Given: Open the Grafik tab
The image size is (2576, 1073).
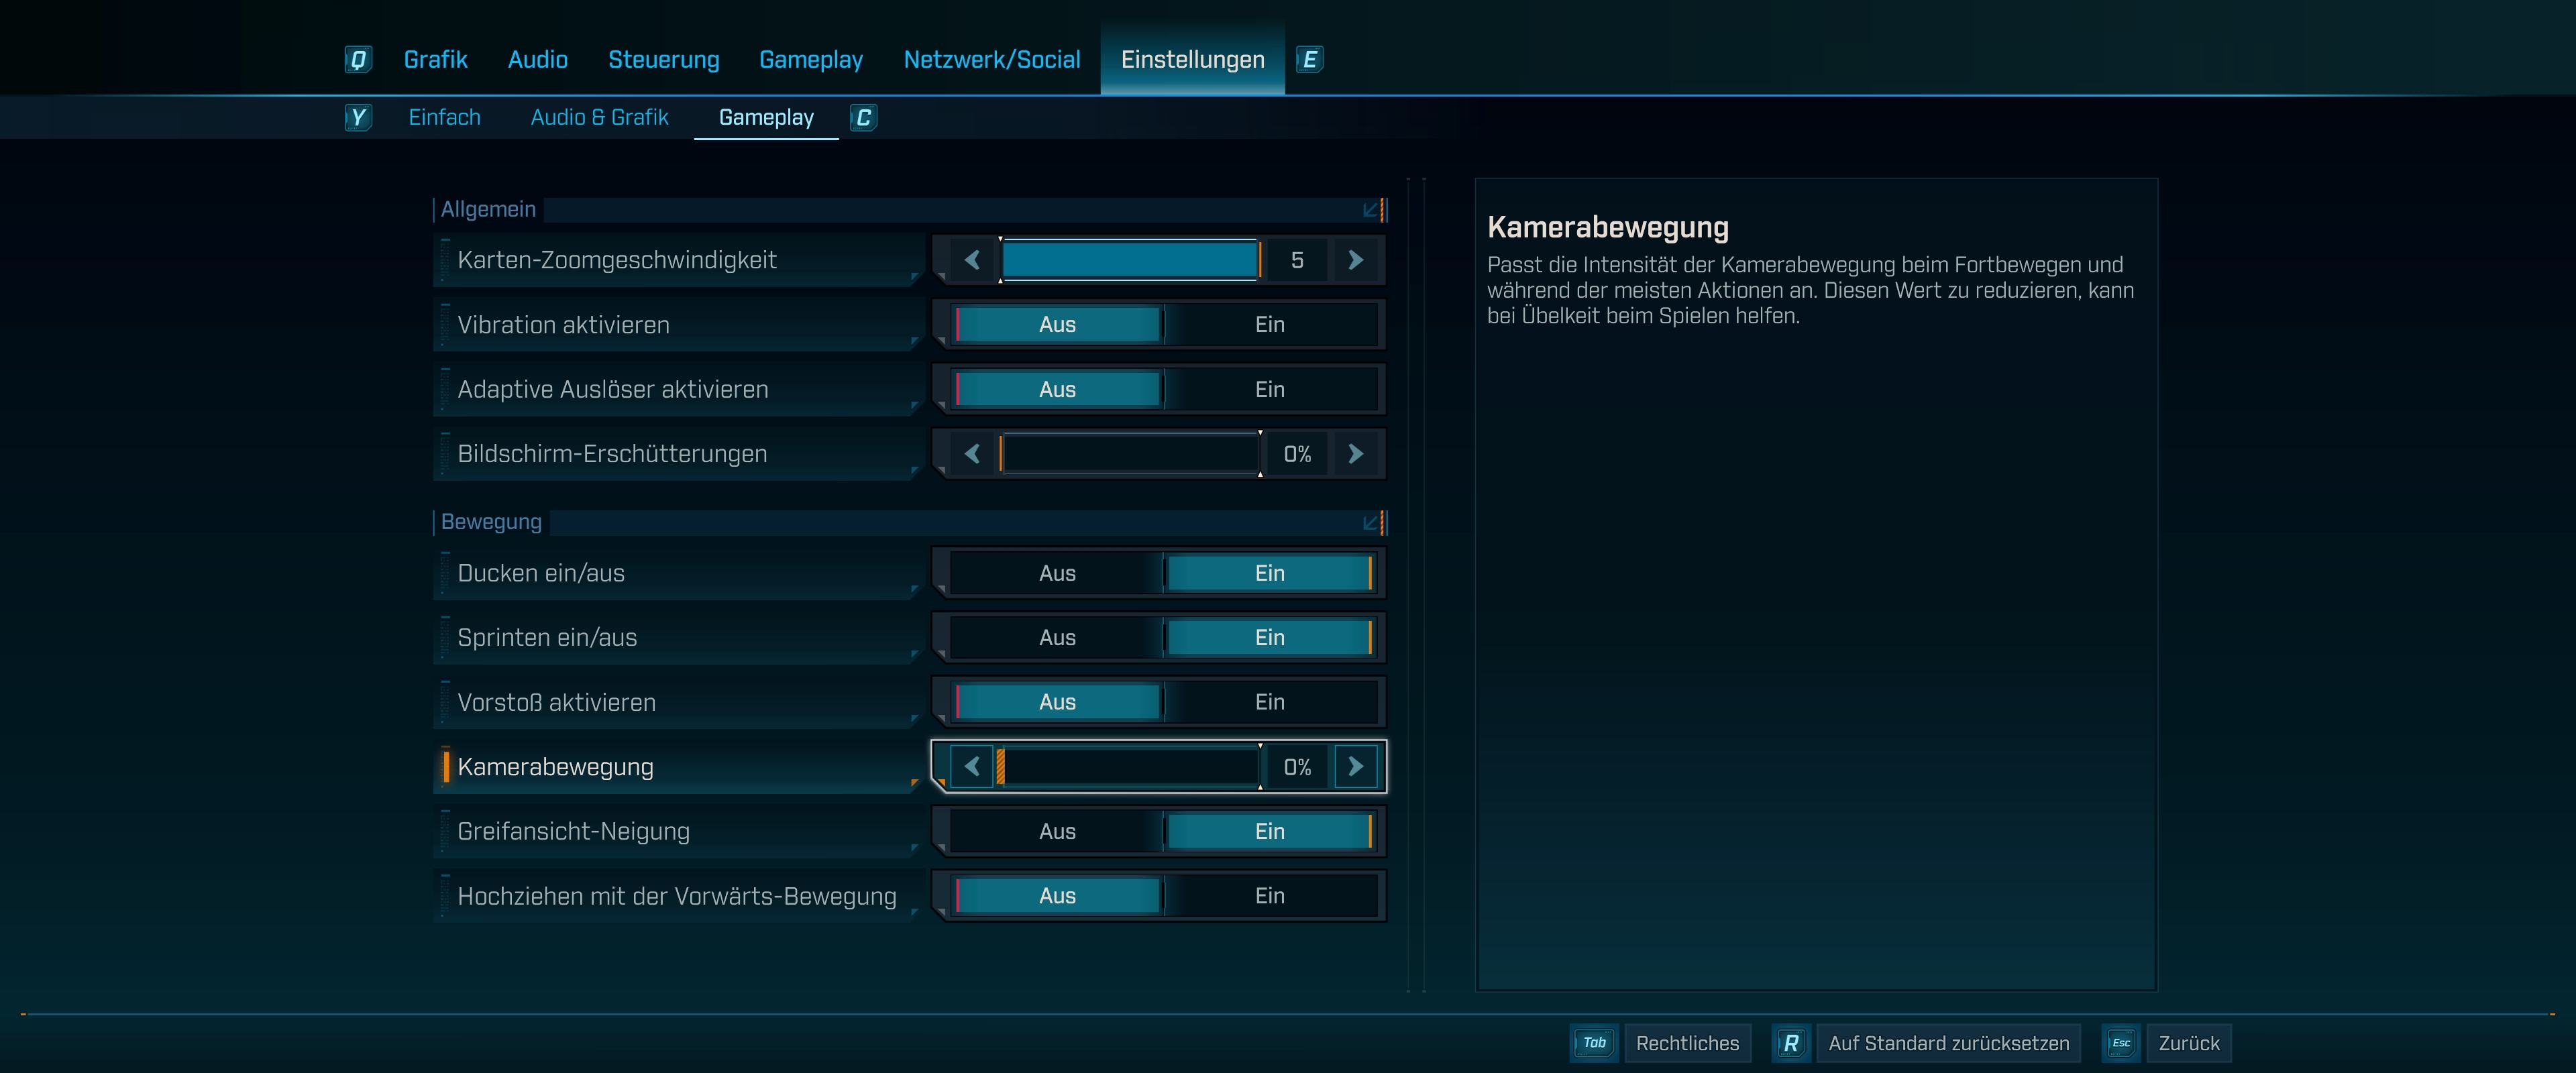Looking at the screenshot, I should [x=435, y=60].
